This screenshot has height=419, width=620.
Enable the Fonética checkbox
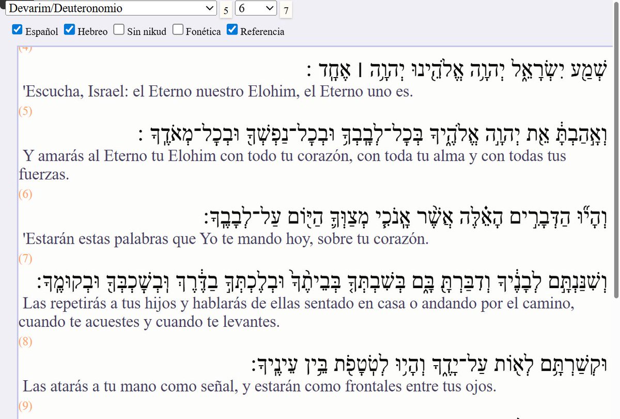(178, 30)
